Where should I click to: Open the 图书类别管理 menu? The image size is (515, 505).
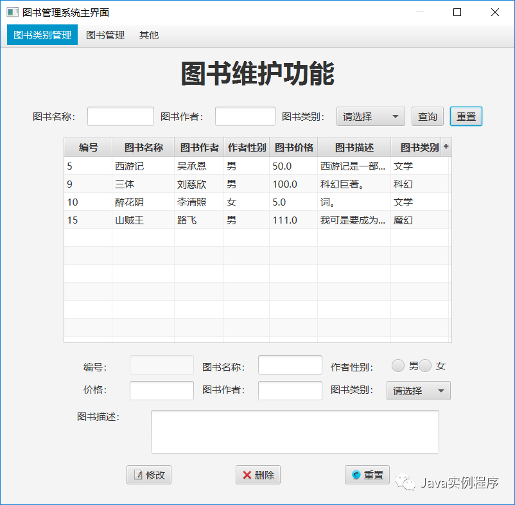42,35
